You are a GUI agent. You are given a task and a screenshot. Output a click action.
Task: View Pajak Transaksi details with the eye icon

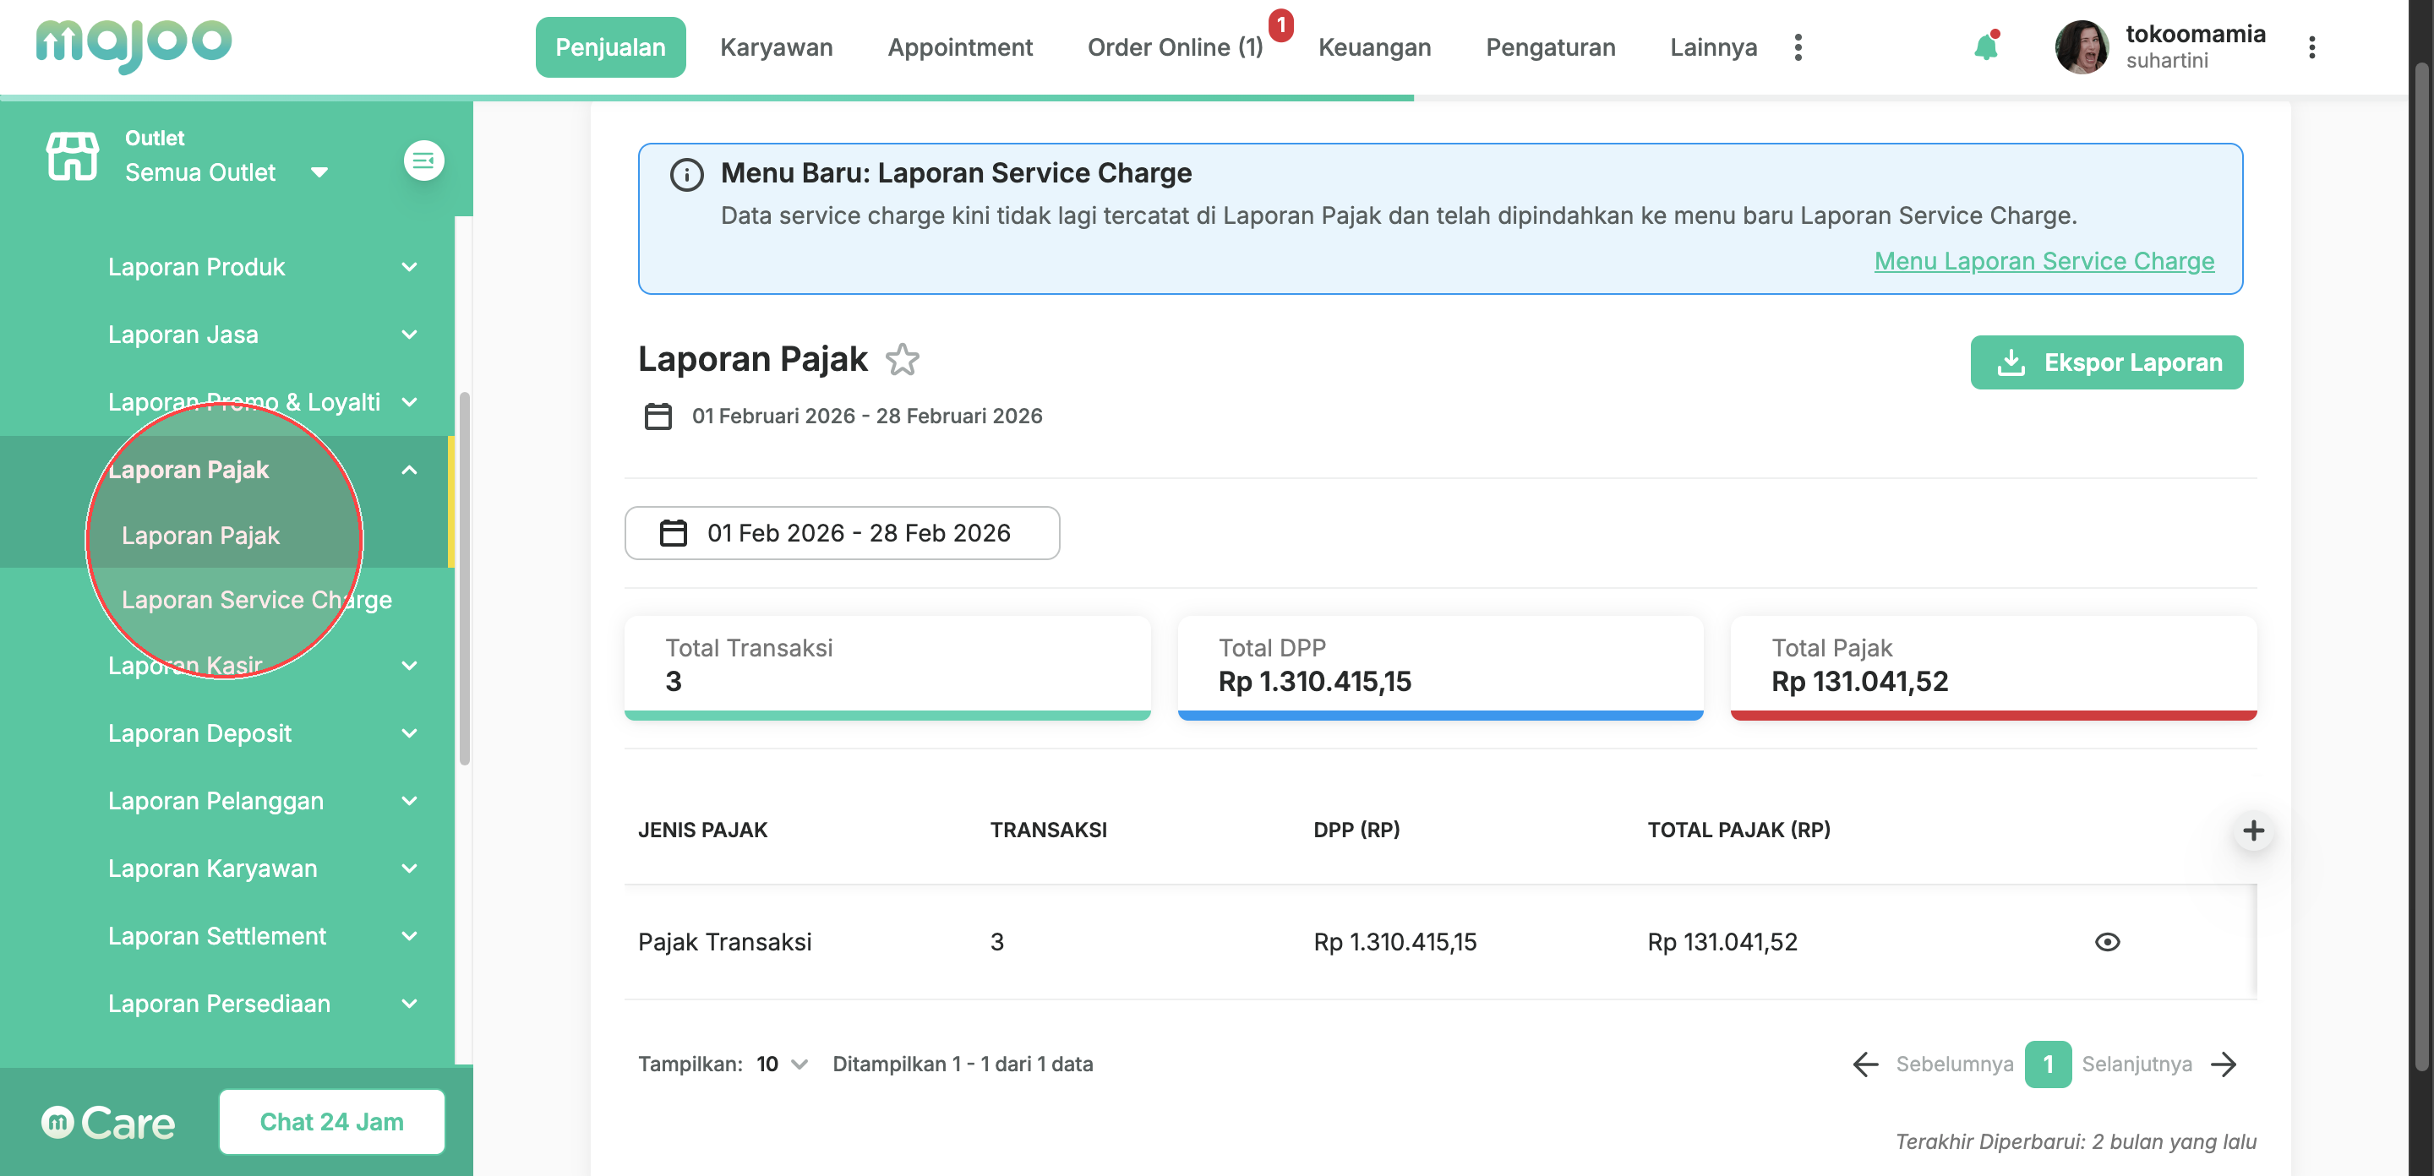click(x=2106, y=942)
